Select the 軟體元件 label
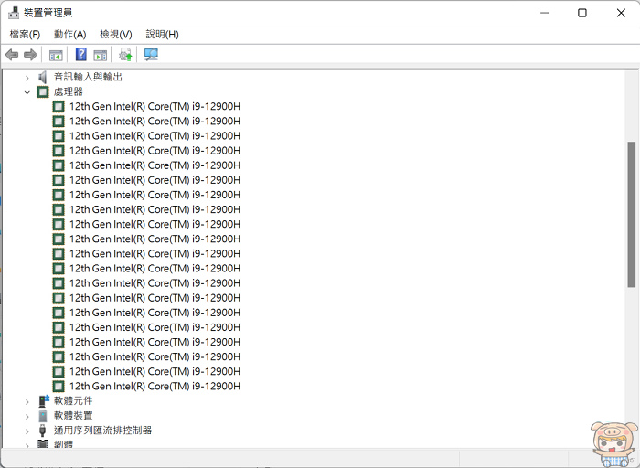 73,401
